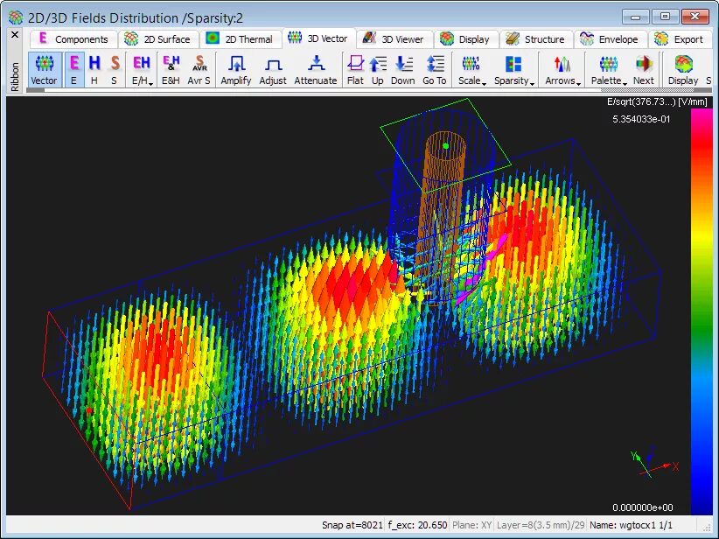Toggle the H field display button
This screenshot has height=539, width=719.
[94, 70]
